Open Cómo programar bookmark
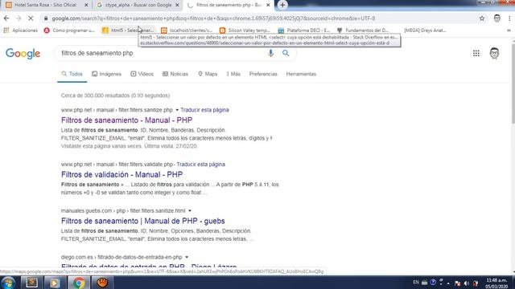This screenshot has width=515, height=289. coord(70,31)
